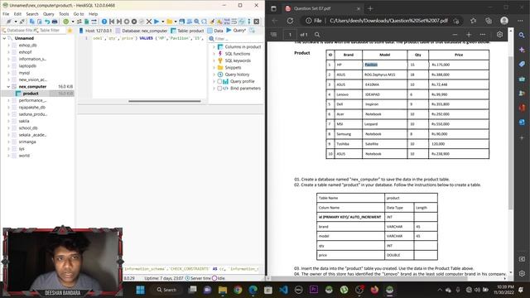Click the Edge address bar URL
Image resolution: width=530 pixels, height=298 pixels.
[388, 21]
